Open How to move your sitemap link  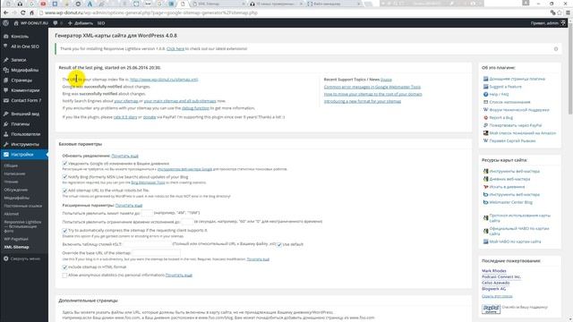coord(373,94)
